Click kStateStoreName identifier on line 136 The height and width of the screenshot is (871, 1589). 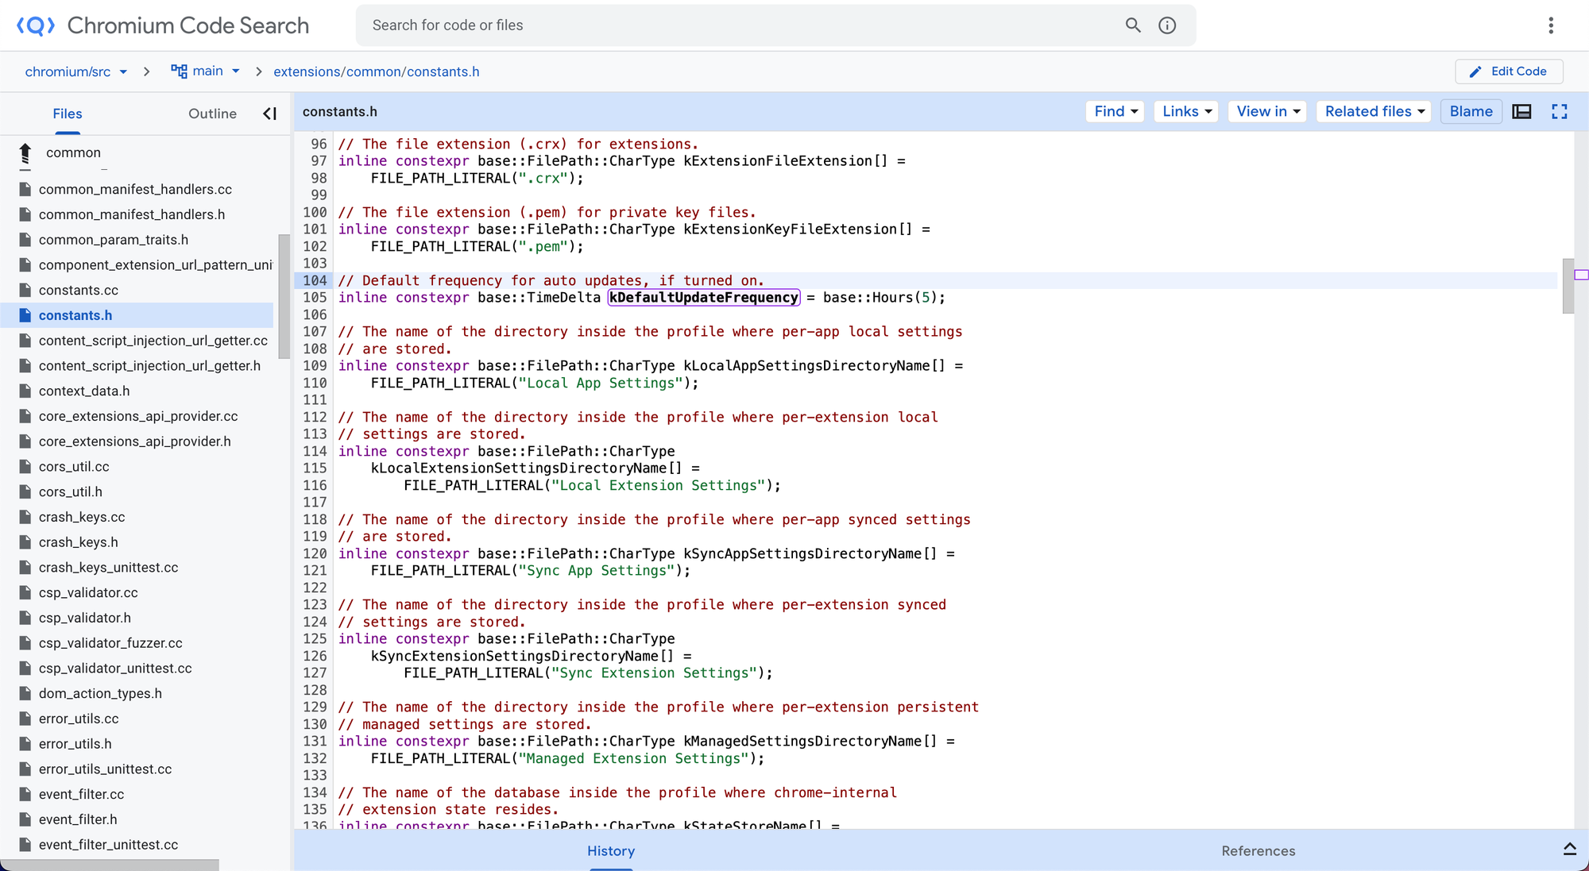[744, 825]
